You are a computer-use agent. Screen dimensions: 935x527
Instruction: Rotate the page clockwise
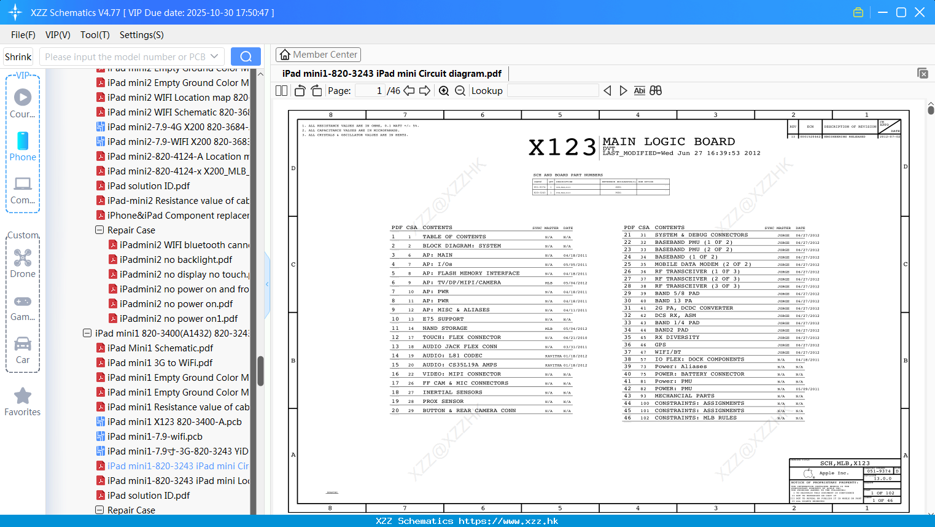point(317,90)
